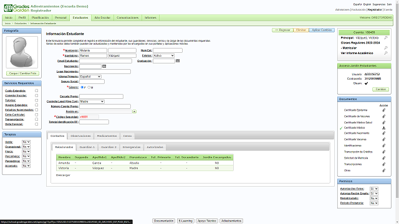Enable Dieta Especial checkbox

pyautogui.click(x=36, y=124)
